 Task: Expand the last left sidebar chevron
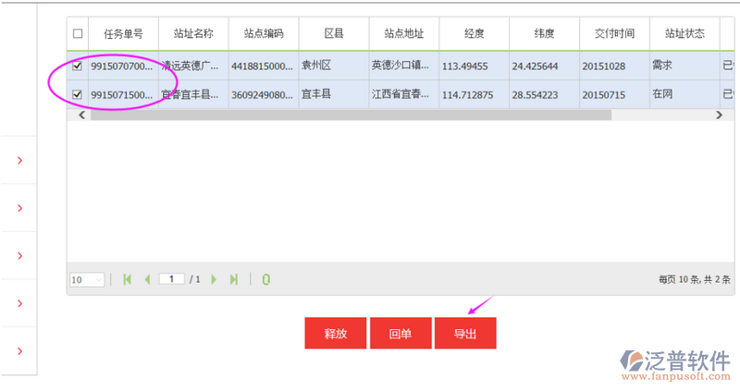pos(19,351)
